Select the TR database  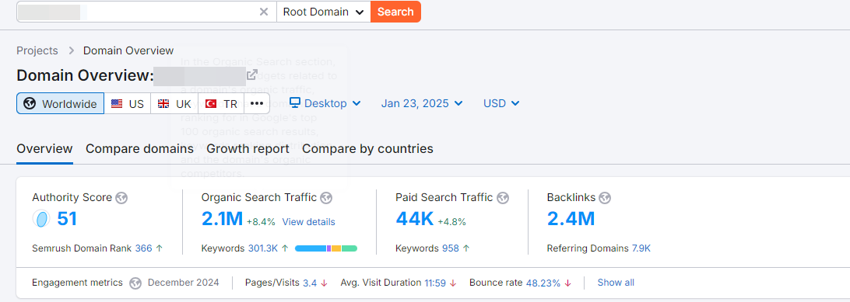click(x=221, y=103)
